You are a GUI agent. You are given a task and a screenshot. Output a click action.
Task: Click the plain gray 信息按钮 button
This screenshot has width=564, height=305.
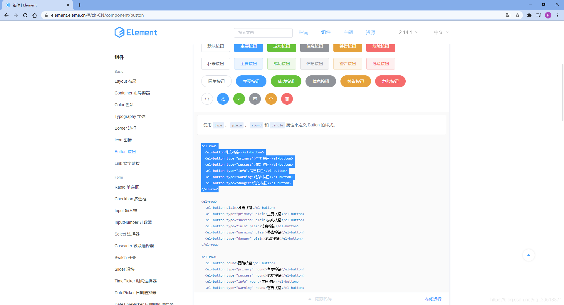pyautogui.click(x=315, y=64)
